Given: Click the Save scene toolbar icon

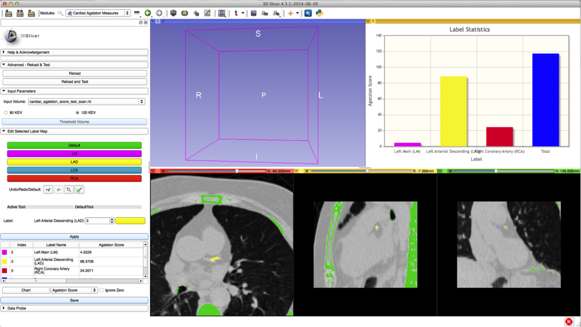Looking at the screenshot, I should [31, 13].
